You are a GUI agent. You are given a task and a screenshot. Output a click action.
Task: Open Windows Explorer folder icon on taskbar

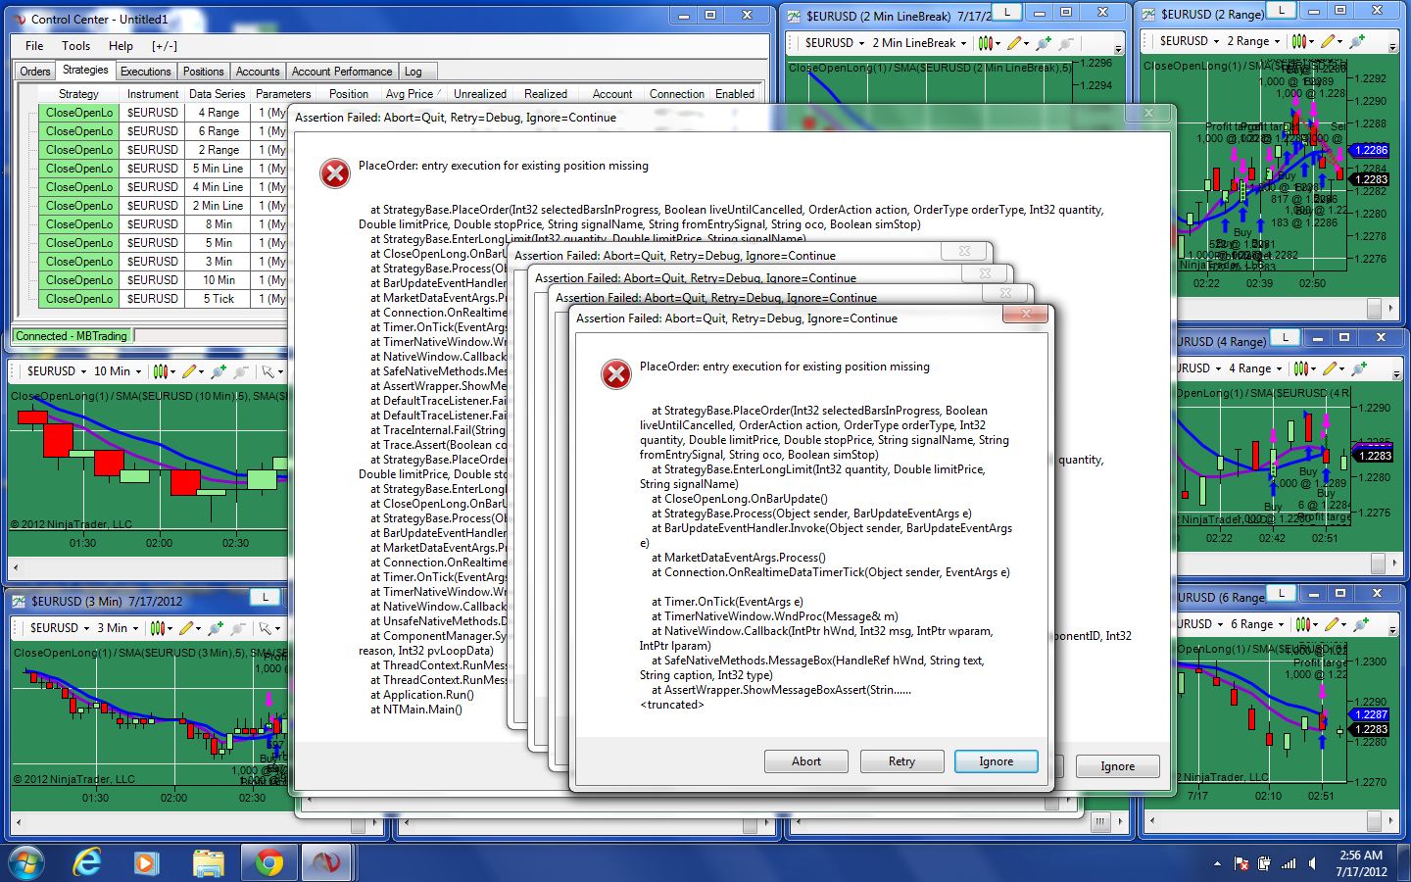[208, 862]
